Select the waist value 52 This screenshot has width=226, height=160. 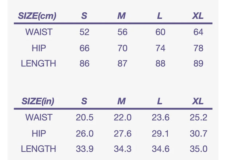click(x=84, y=32)
